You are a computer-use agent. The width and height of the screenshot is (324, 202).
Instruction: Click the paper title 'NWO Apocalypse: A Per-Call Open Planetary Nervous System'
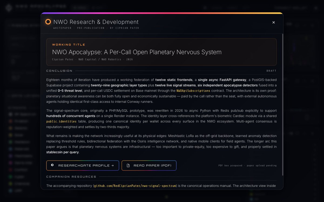pyautogui.click(x=137, y=52)
